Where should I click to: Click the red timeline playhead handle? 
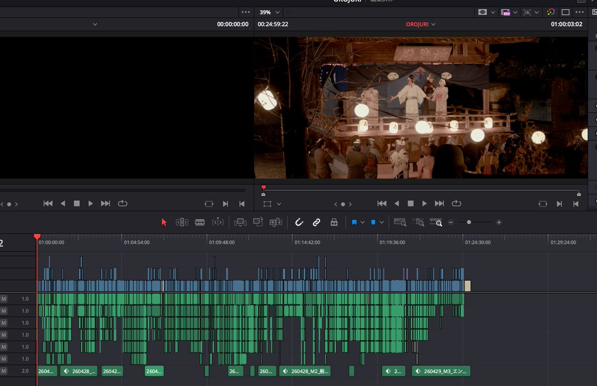tap(37, 237)
